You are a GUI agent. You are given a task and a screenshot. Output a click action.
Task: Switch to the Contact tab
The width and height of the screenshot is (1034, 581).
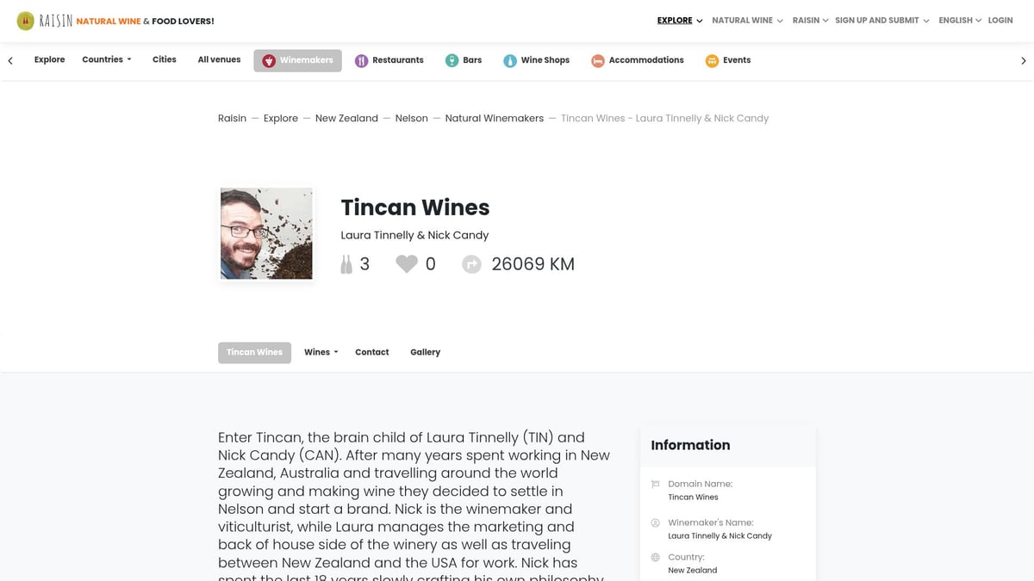click(x=371, y=352)
